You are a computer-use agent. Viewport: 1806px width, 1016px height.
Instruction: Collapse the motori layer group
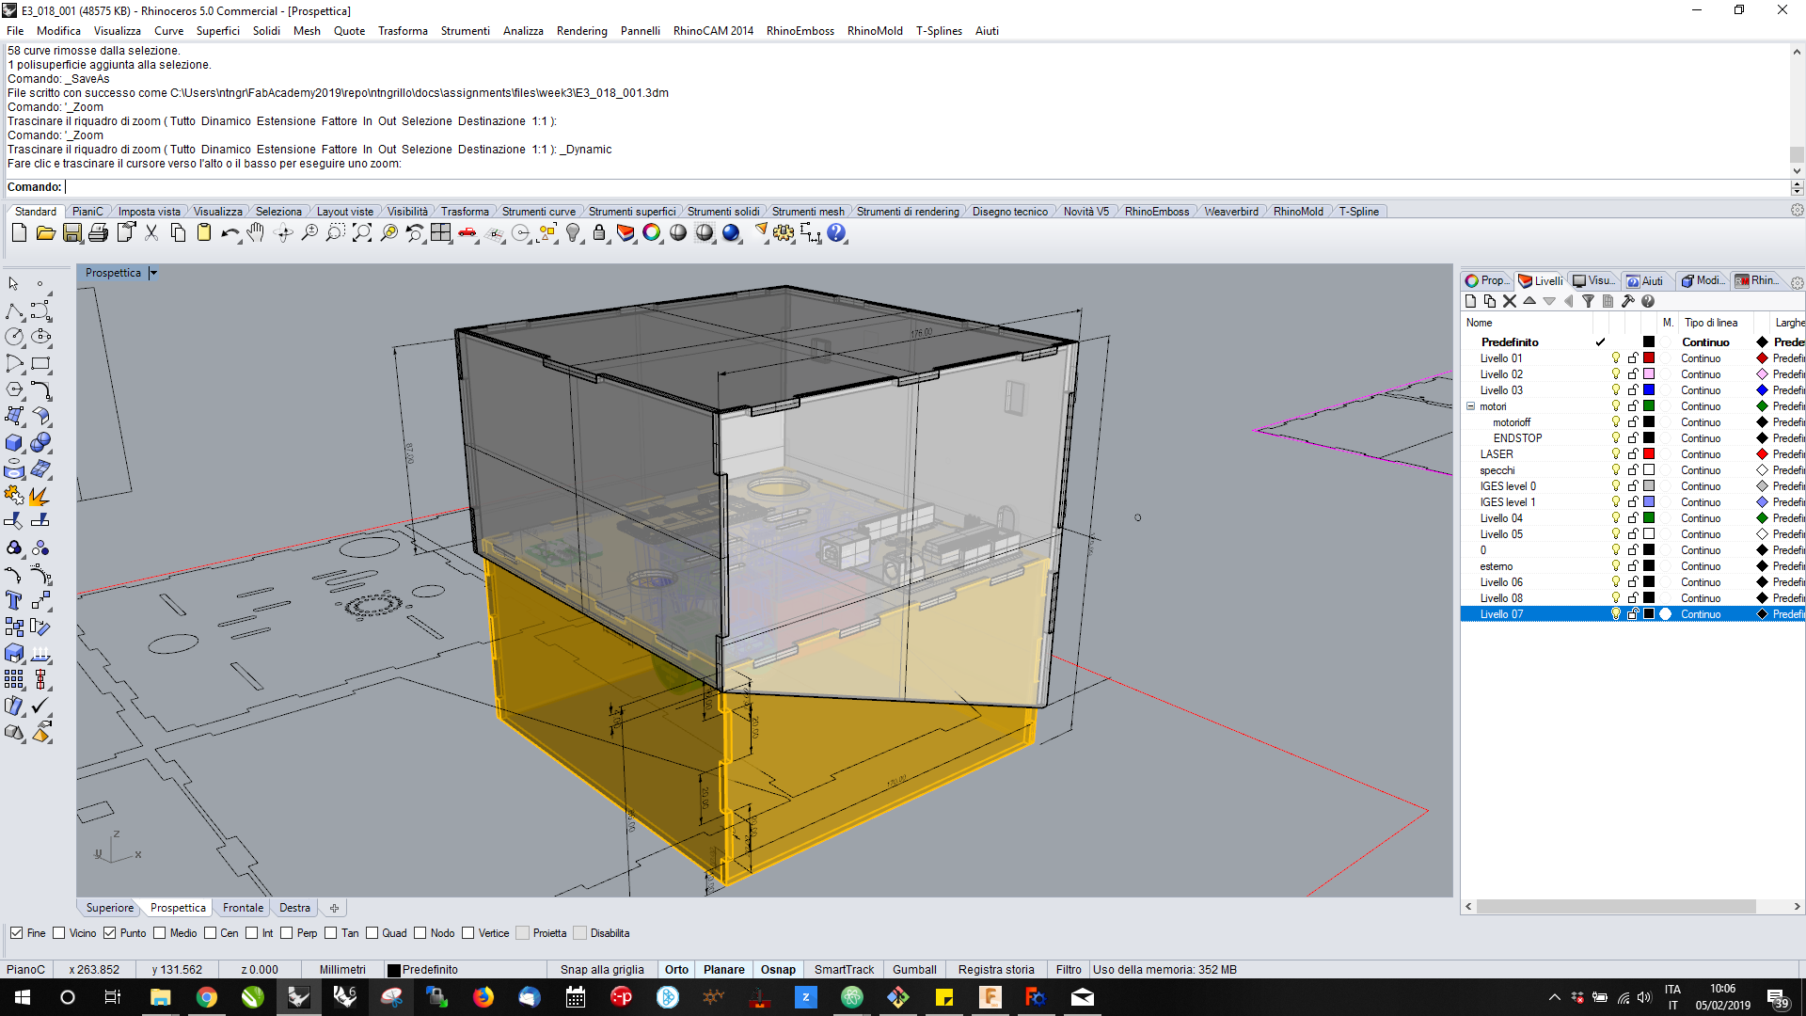(1471, 406)
